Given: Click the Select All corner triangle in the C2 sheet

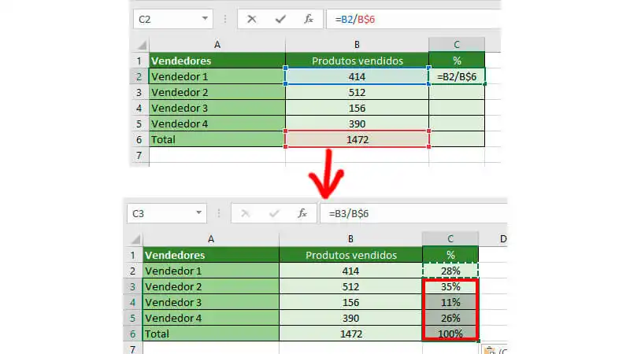Looking at the screenshot, I should pos(142,45).
